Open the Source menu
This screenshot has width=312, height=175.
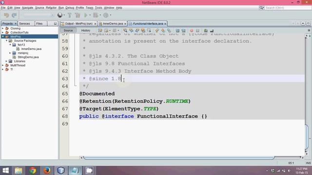[39, 8]
